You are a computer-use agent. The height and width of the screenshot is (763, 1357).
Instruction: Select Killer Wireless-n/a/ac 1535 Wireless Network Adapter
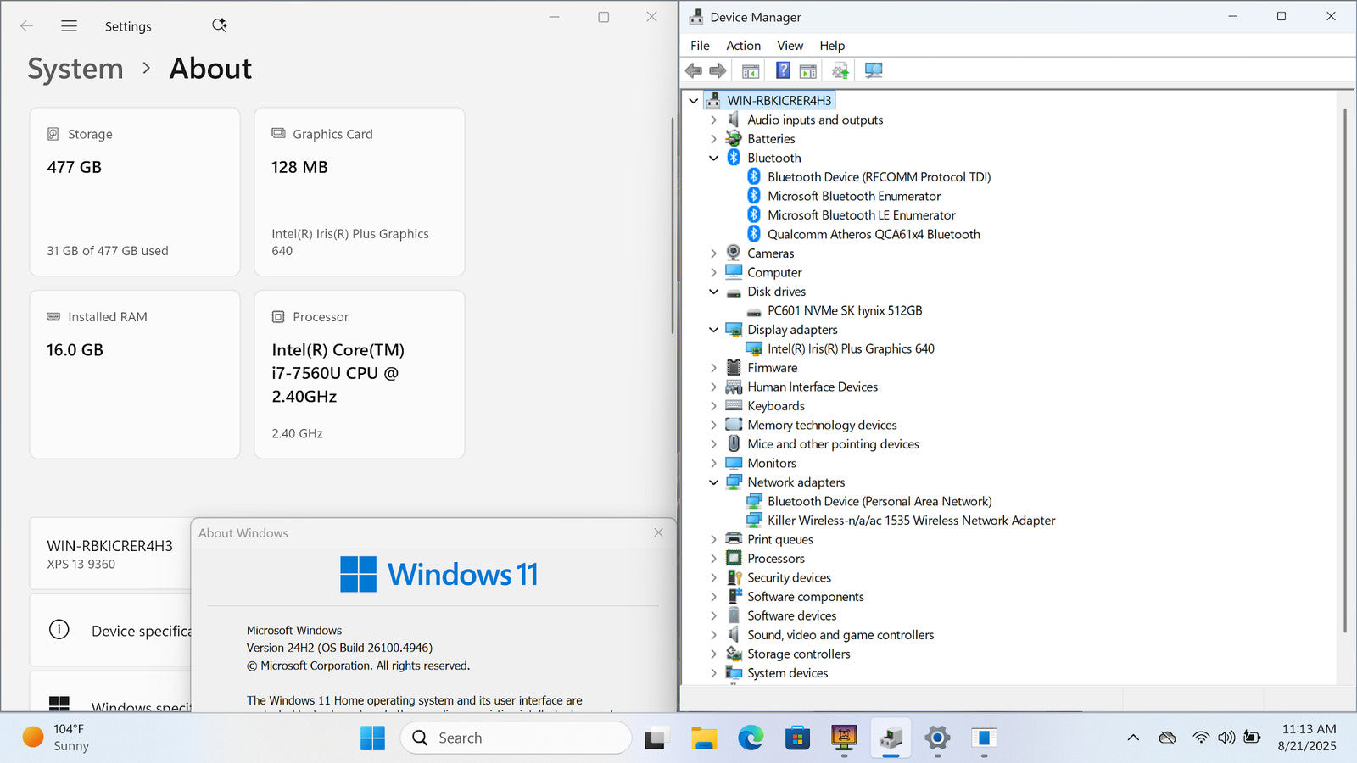click(911, 521)
